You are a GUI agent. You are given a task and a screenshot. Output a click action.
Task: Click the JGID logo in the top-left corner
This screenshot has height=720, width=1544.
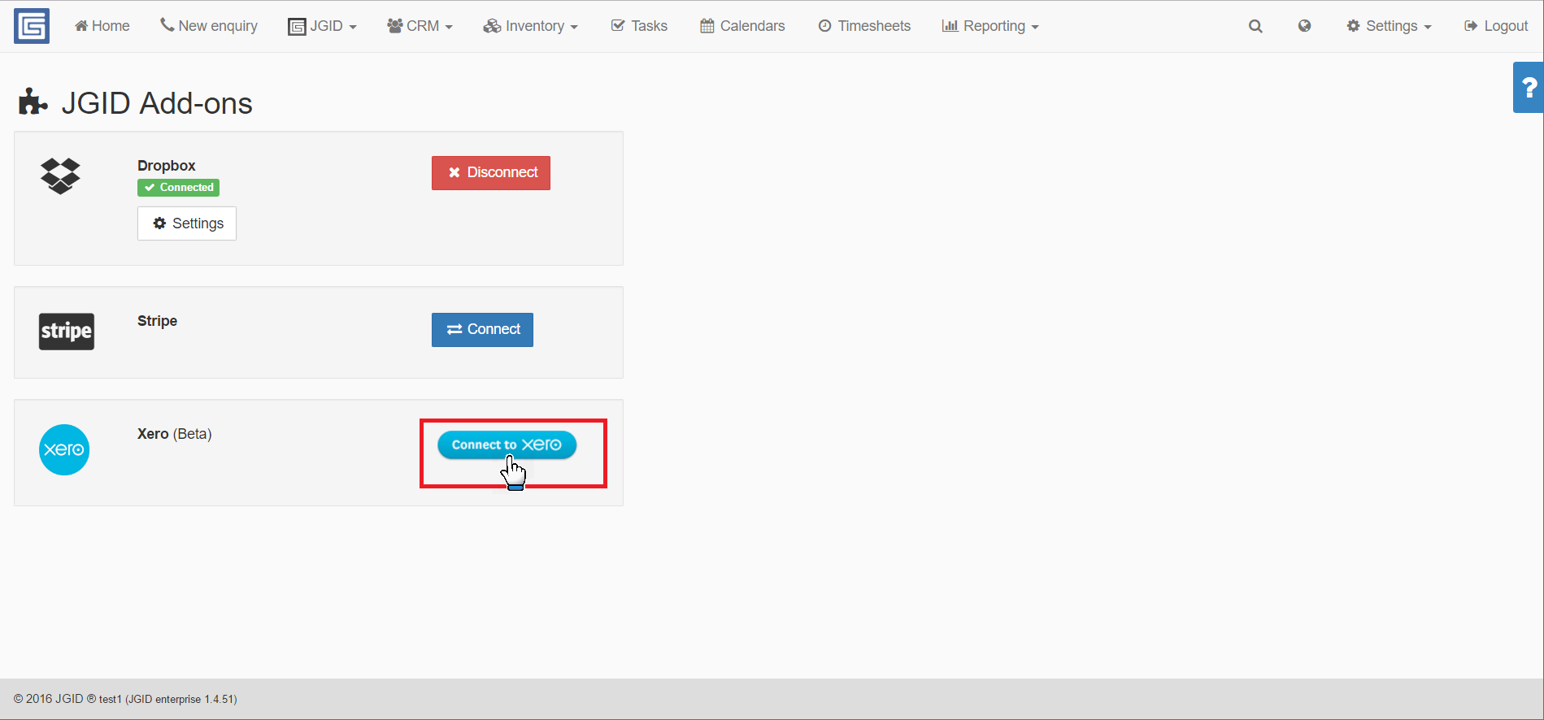[32, 26]
